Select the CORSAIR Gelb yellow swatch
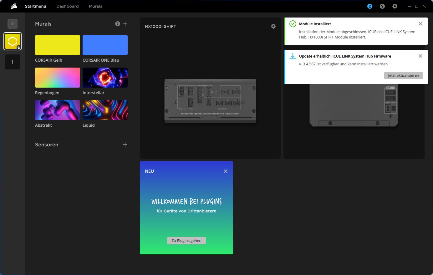 point(58,45)
